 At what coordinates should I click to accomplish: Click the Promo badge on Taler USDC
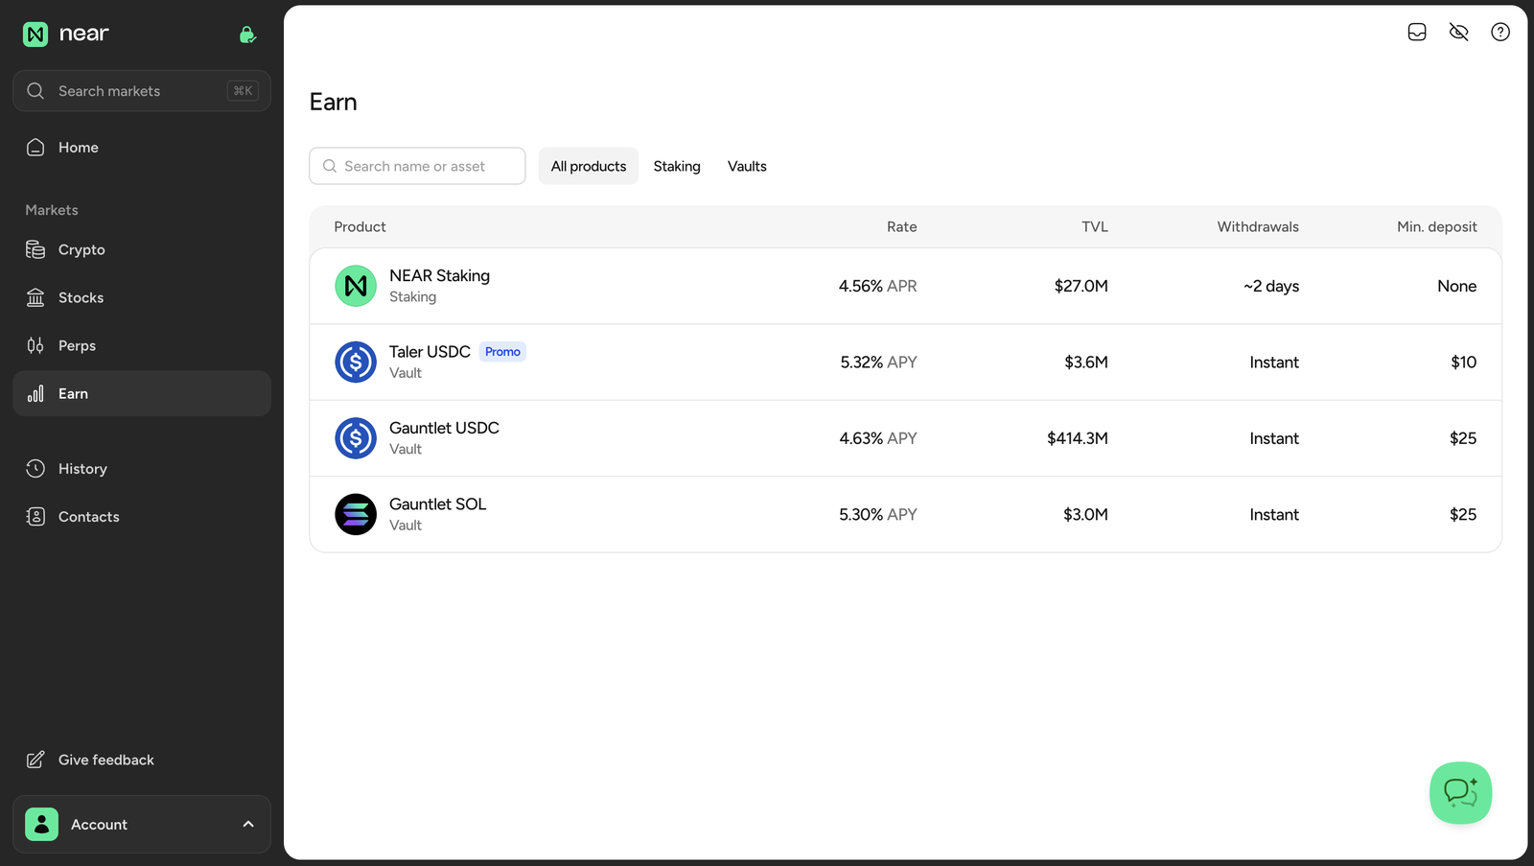click(502, 352)
